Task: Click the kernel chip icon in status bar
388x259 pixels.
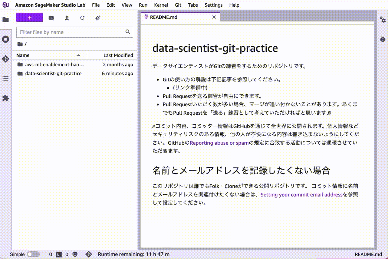Action: click(75, 254)
